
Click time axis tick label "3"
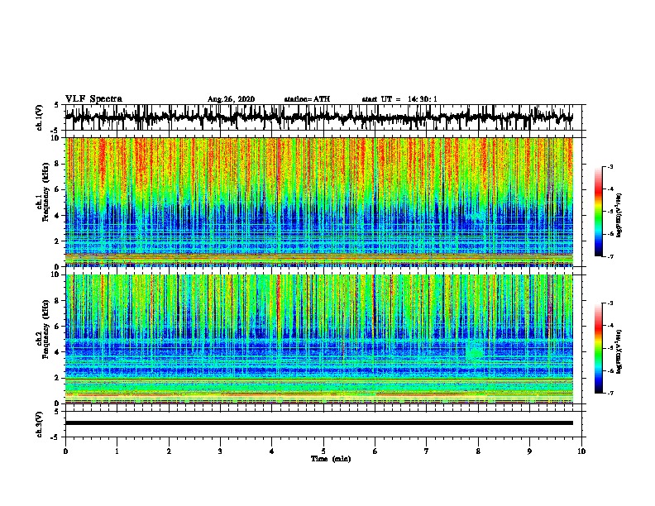pos(220,451)
